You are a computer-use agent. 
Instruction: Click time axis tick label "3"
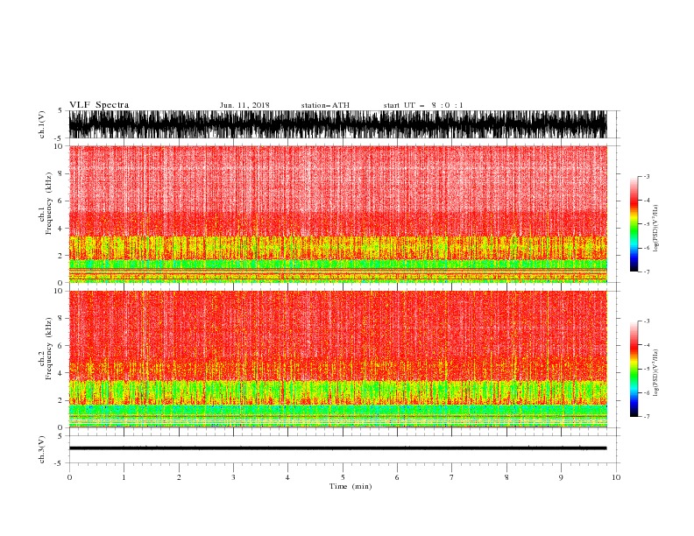(233, 477)
